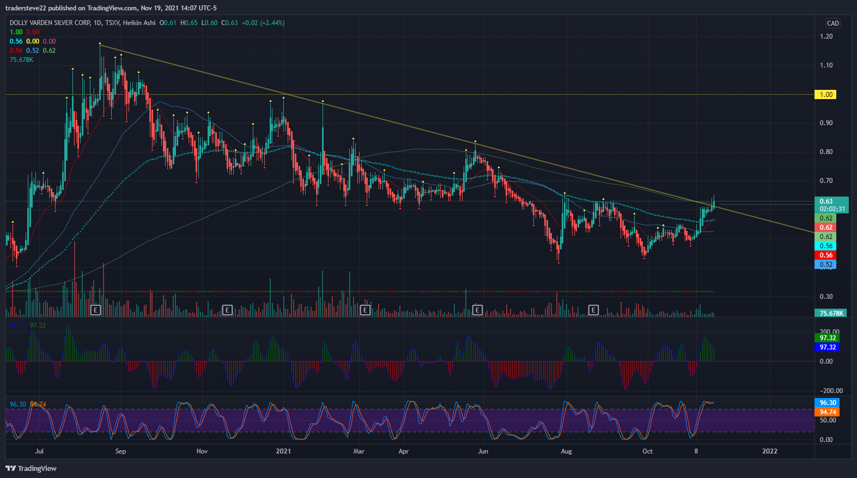This screenshot has width=857, height=478.
Task: Click the H0.65 high value in the legend
Action: (189, 23)
